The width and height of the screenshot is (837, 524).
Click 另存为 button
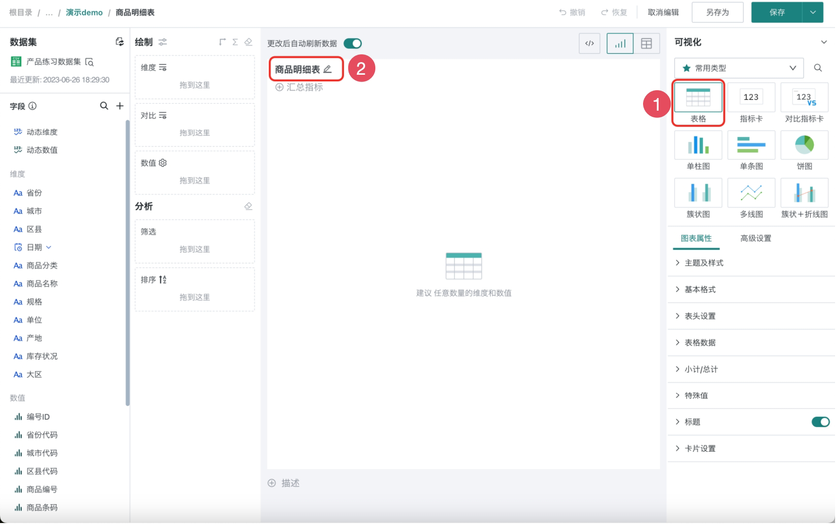pos(717,13)
